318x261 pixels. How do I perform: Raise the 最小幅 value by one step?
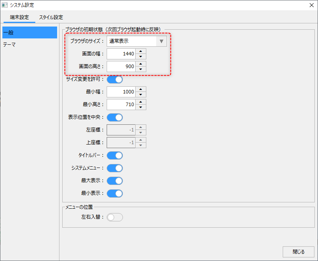pos(141,89)
